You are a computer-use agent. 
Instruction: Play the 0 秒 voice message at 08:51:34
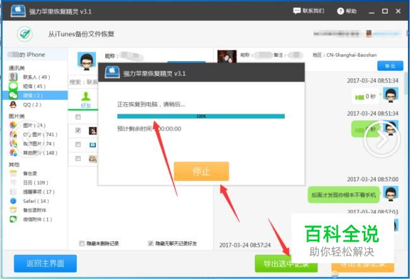[x=366, y=97]
